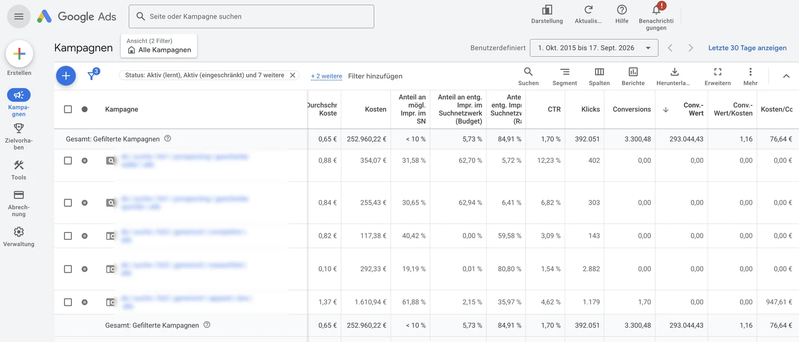Image resolution: width=799 pixels, height=342 pixels.
Task: Click the Google Ads logo
Action: (x=77, y=16)
